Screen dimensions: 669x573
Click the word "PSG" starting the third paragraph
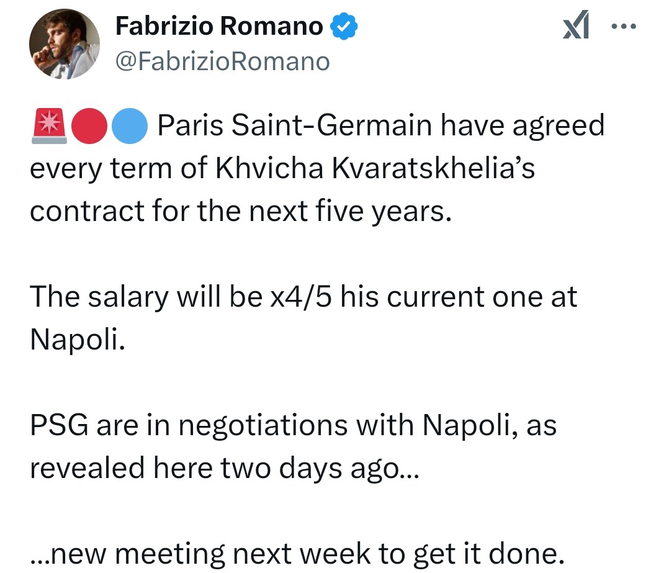pyautogui.click(x=58, y=425)
